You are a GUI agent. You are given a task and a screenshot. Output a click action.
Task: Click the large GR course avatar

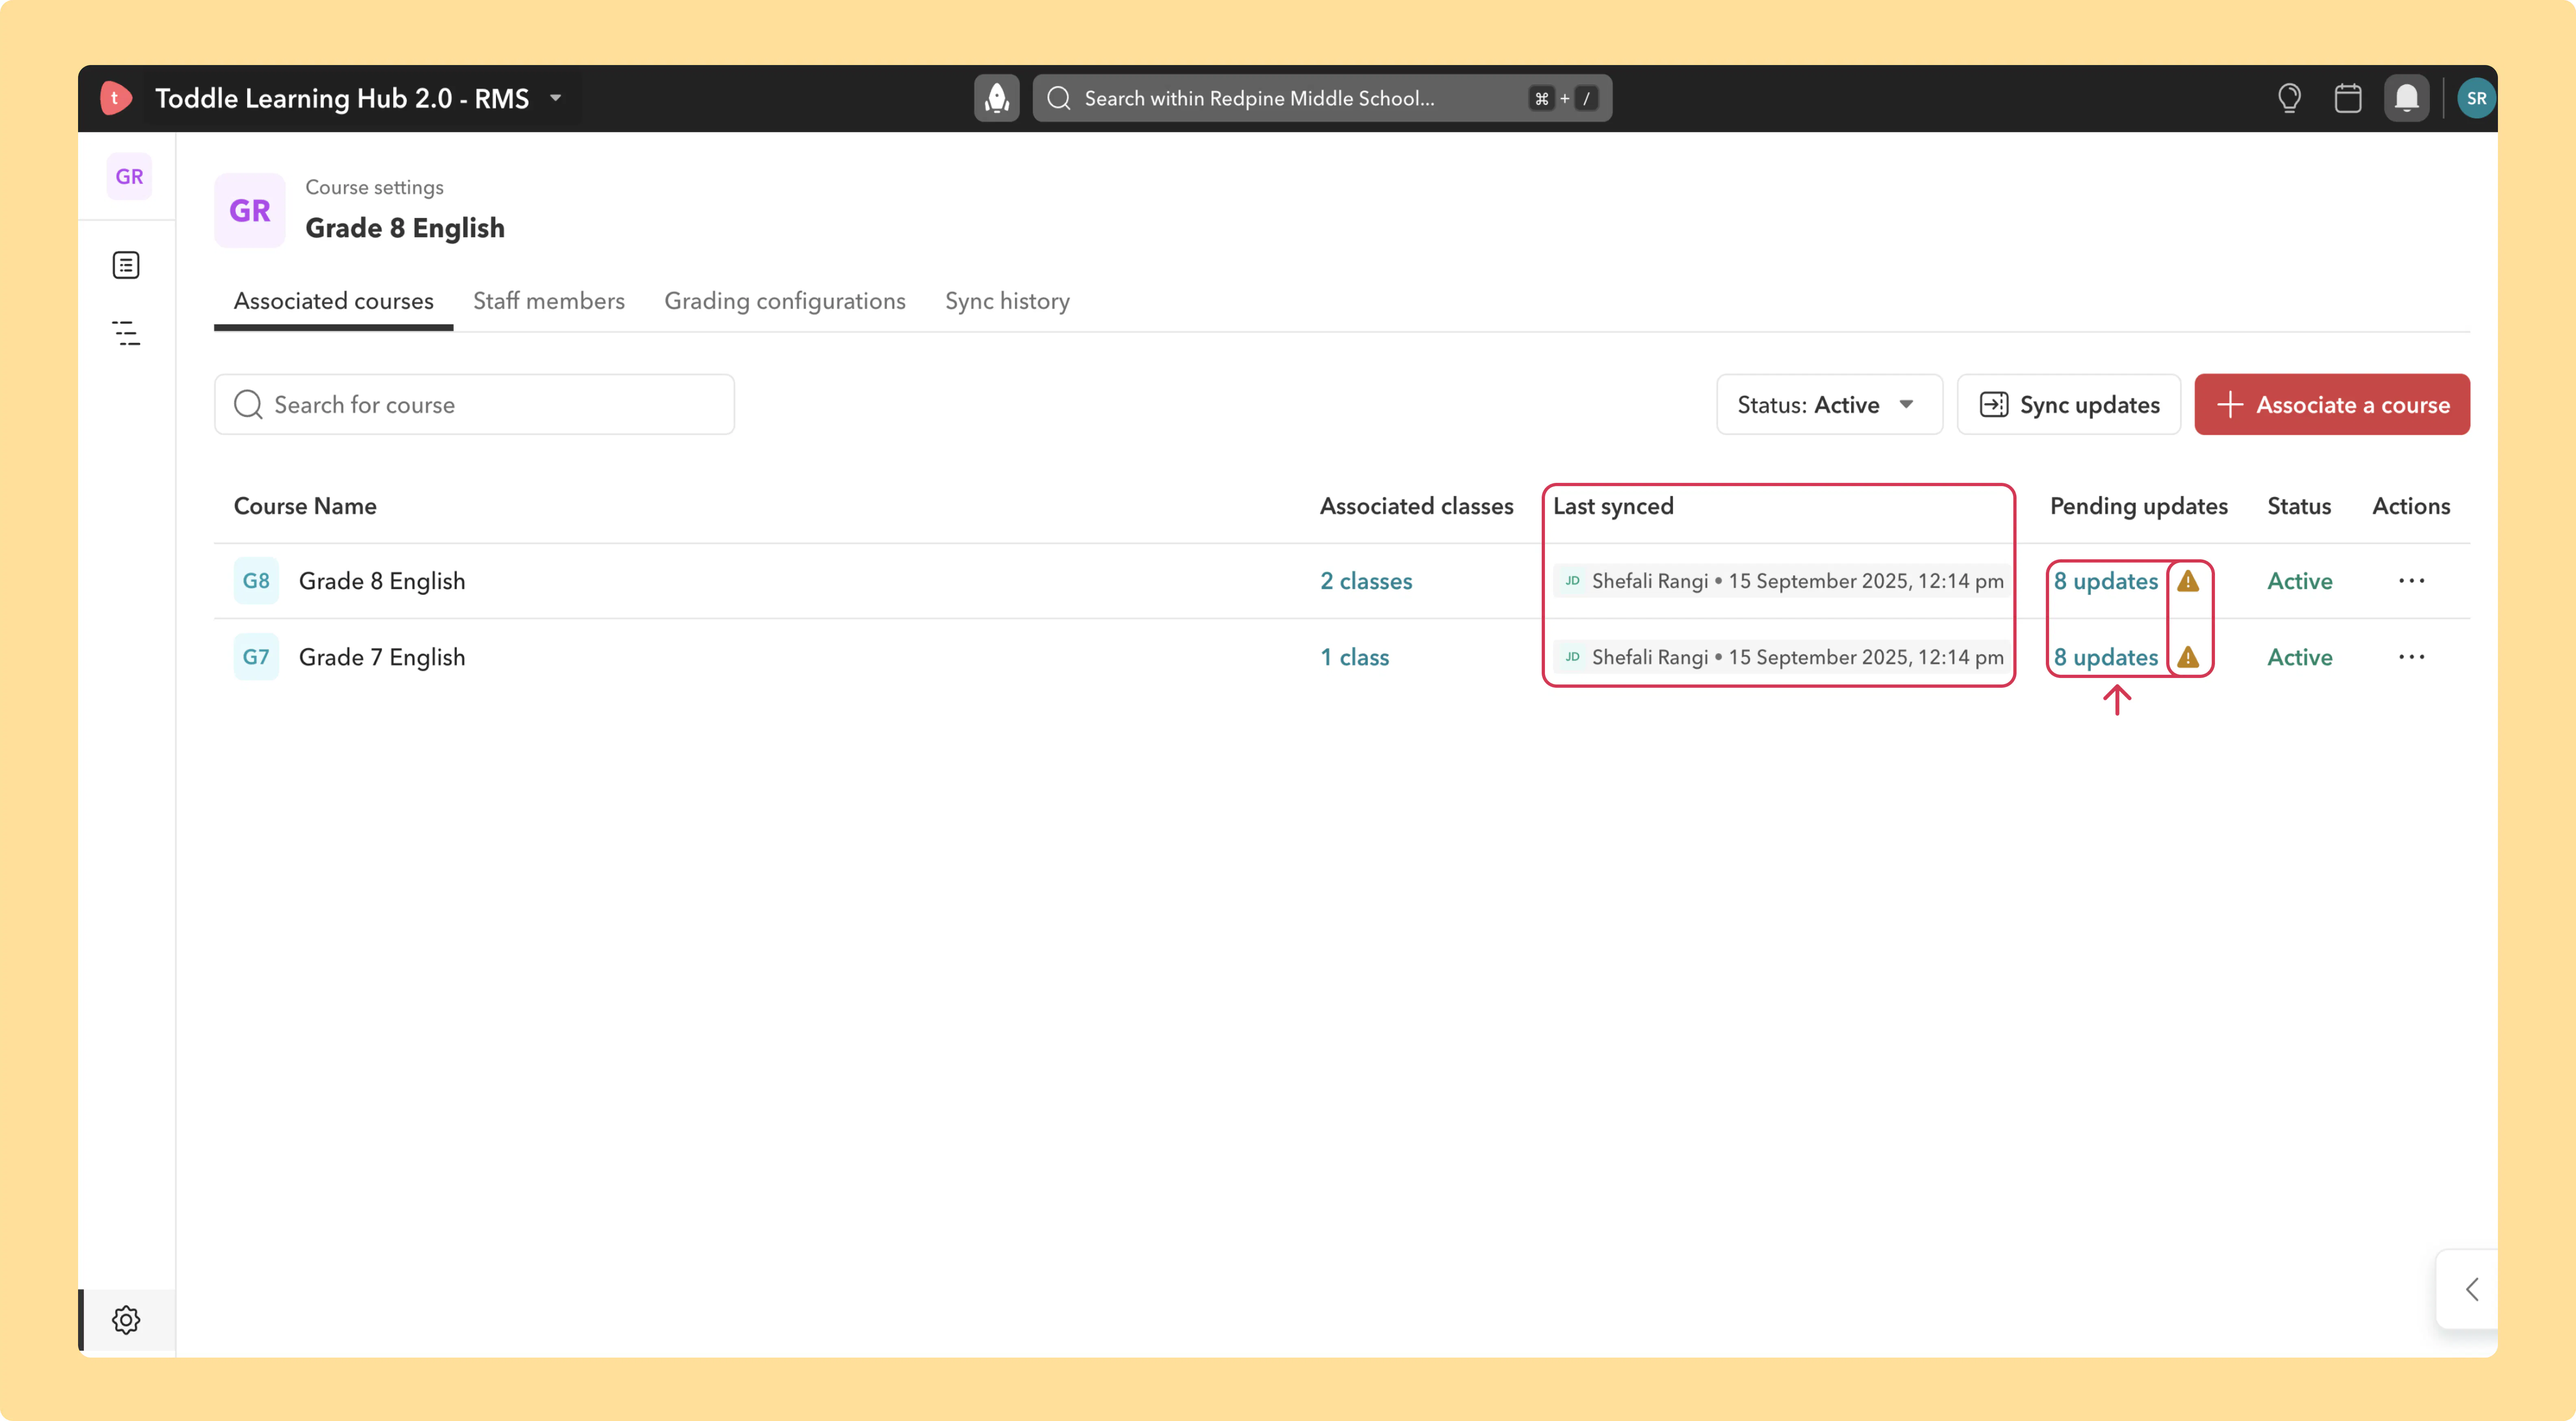[250, 211]
